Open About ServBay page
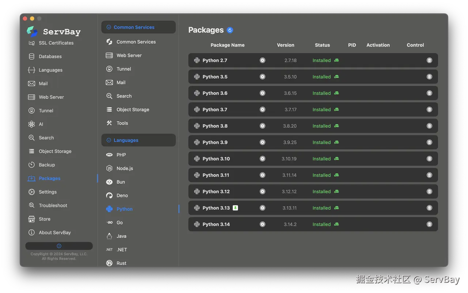 tap(54, 232)
